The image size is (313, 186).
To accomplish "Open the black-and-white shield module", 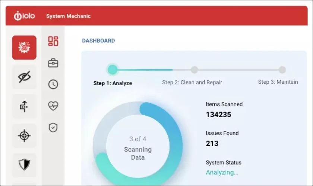I will coord(24,165).
